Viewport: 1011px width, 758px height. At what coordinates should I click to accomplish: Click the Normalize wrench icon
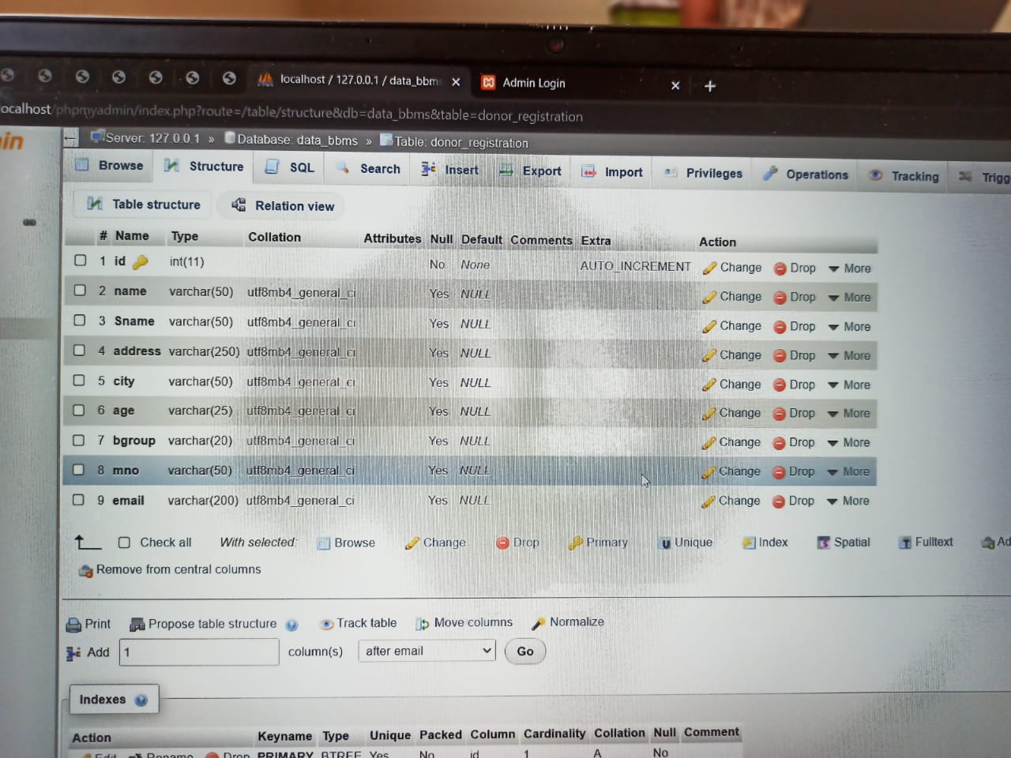coord(539,623)
